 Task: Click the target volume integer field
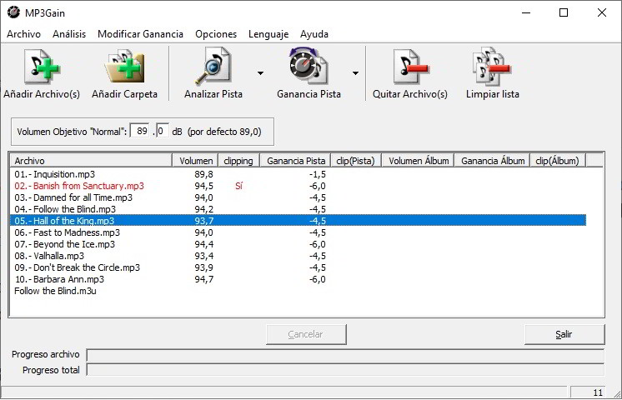(141, 132)
